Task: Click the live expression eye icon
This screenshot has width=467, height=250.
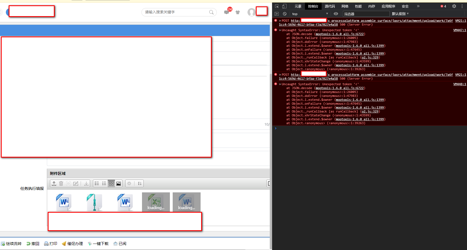Action: click(336, 14)
